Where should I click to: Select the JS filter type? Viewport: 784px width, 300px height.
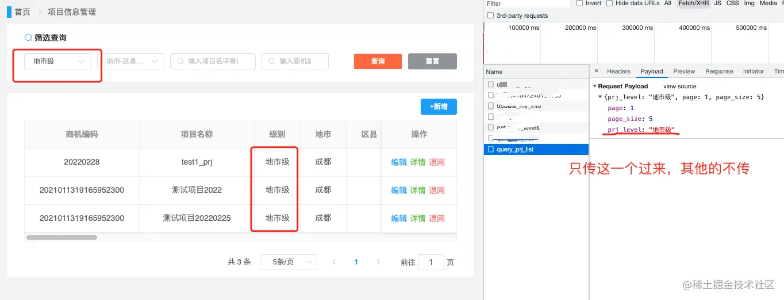tap(717, 3)
